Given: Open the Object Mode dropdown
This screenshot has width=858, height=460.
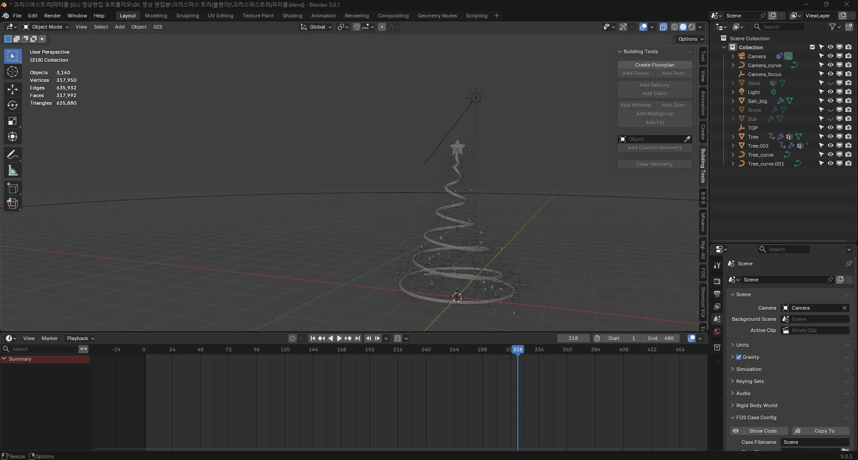Looking at the screenshot, I should click(46, 27).
